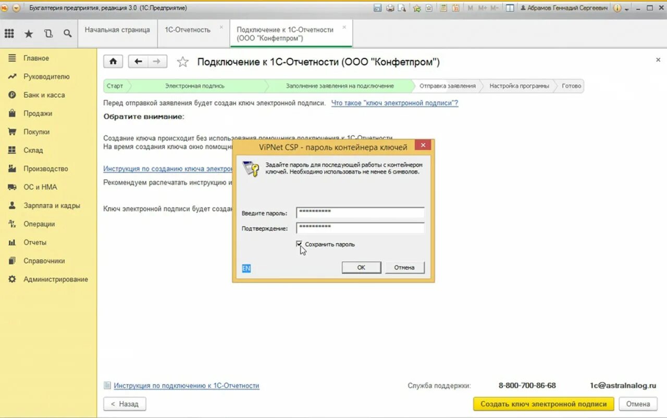Click Создать ключ электронной подписи button
Screen dimensions: 667x418
(544, 404)
